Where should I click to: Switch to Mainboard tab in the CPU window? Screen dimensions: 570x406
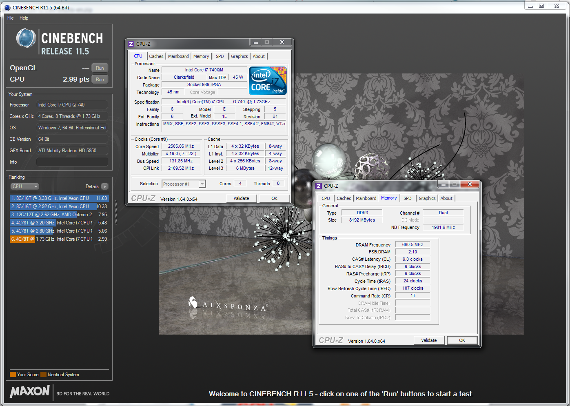(178, 56)
